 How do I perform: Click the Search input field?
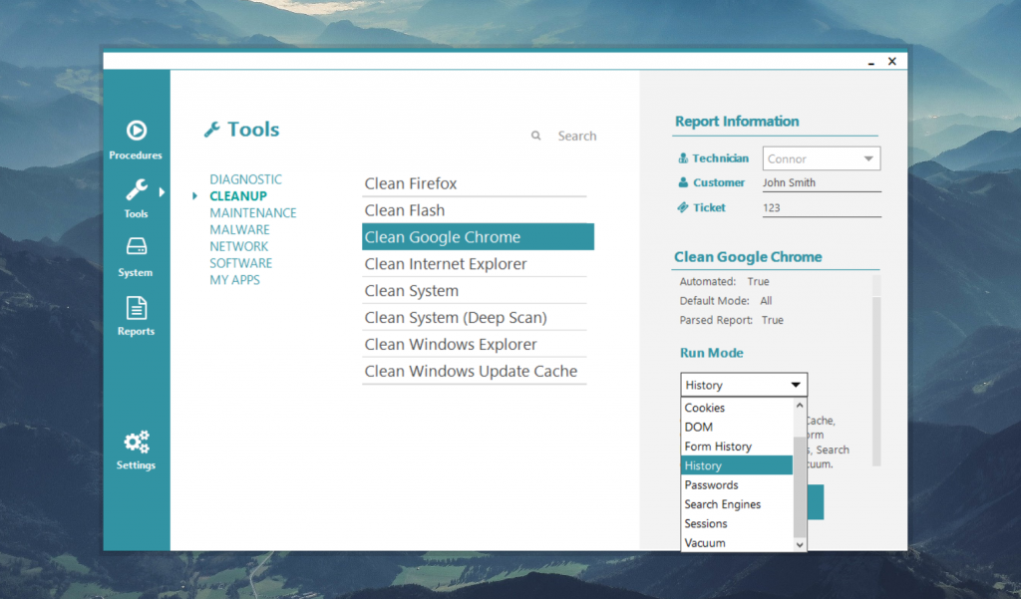(x=576, y=136)
